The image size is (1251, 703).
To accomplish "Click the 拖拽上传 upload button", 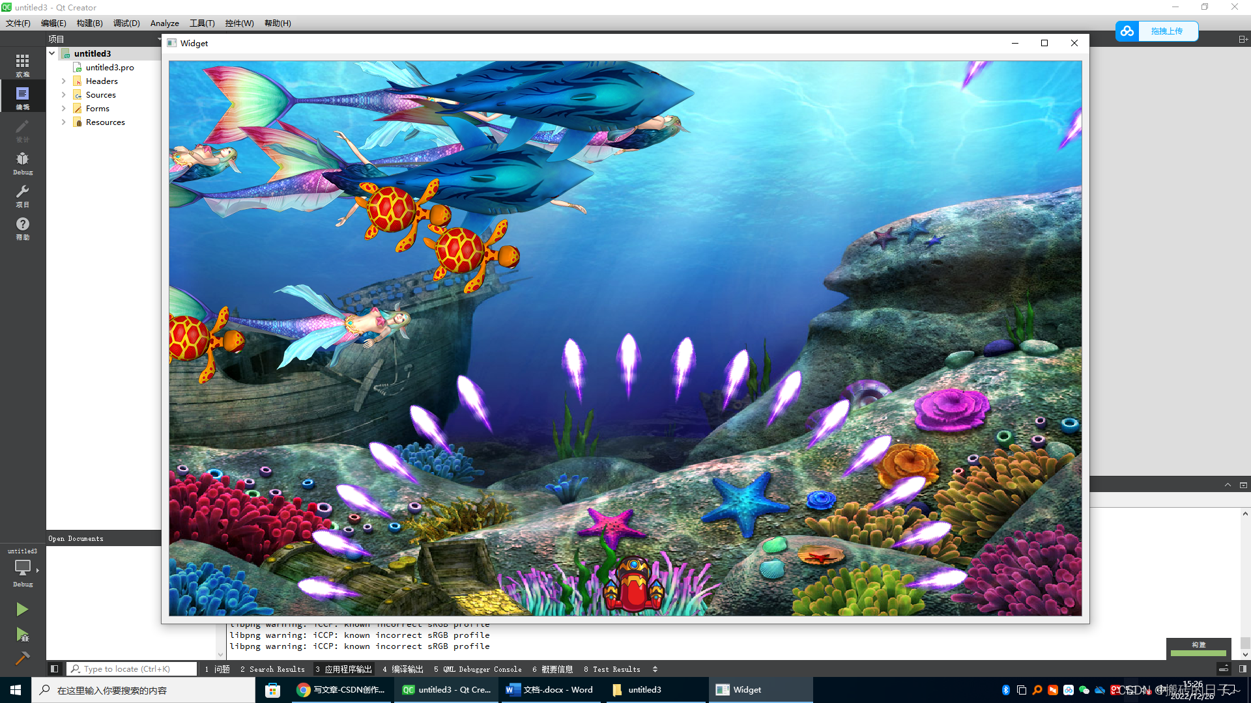I will click(x=1167, y=31).
